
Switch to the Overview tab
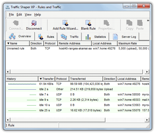point(20,36)
